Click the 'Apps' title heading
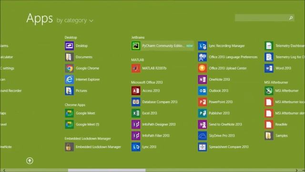Viewport: 305px width, 172px height. tap(40, 18)
